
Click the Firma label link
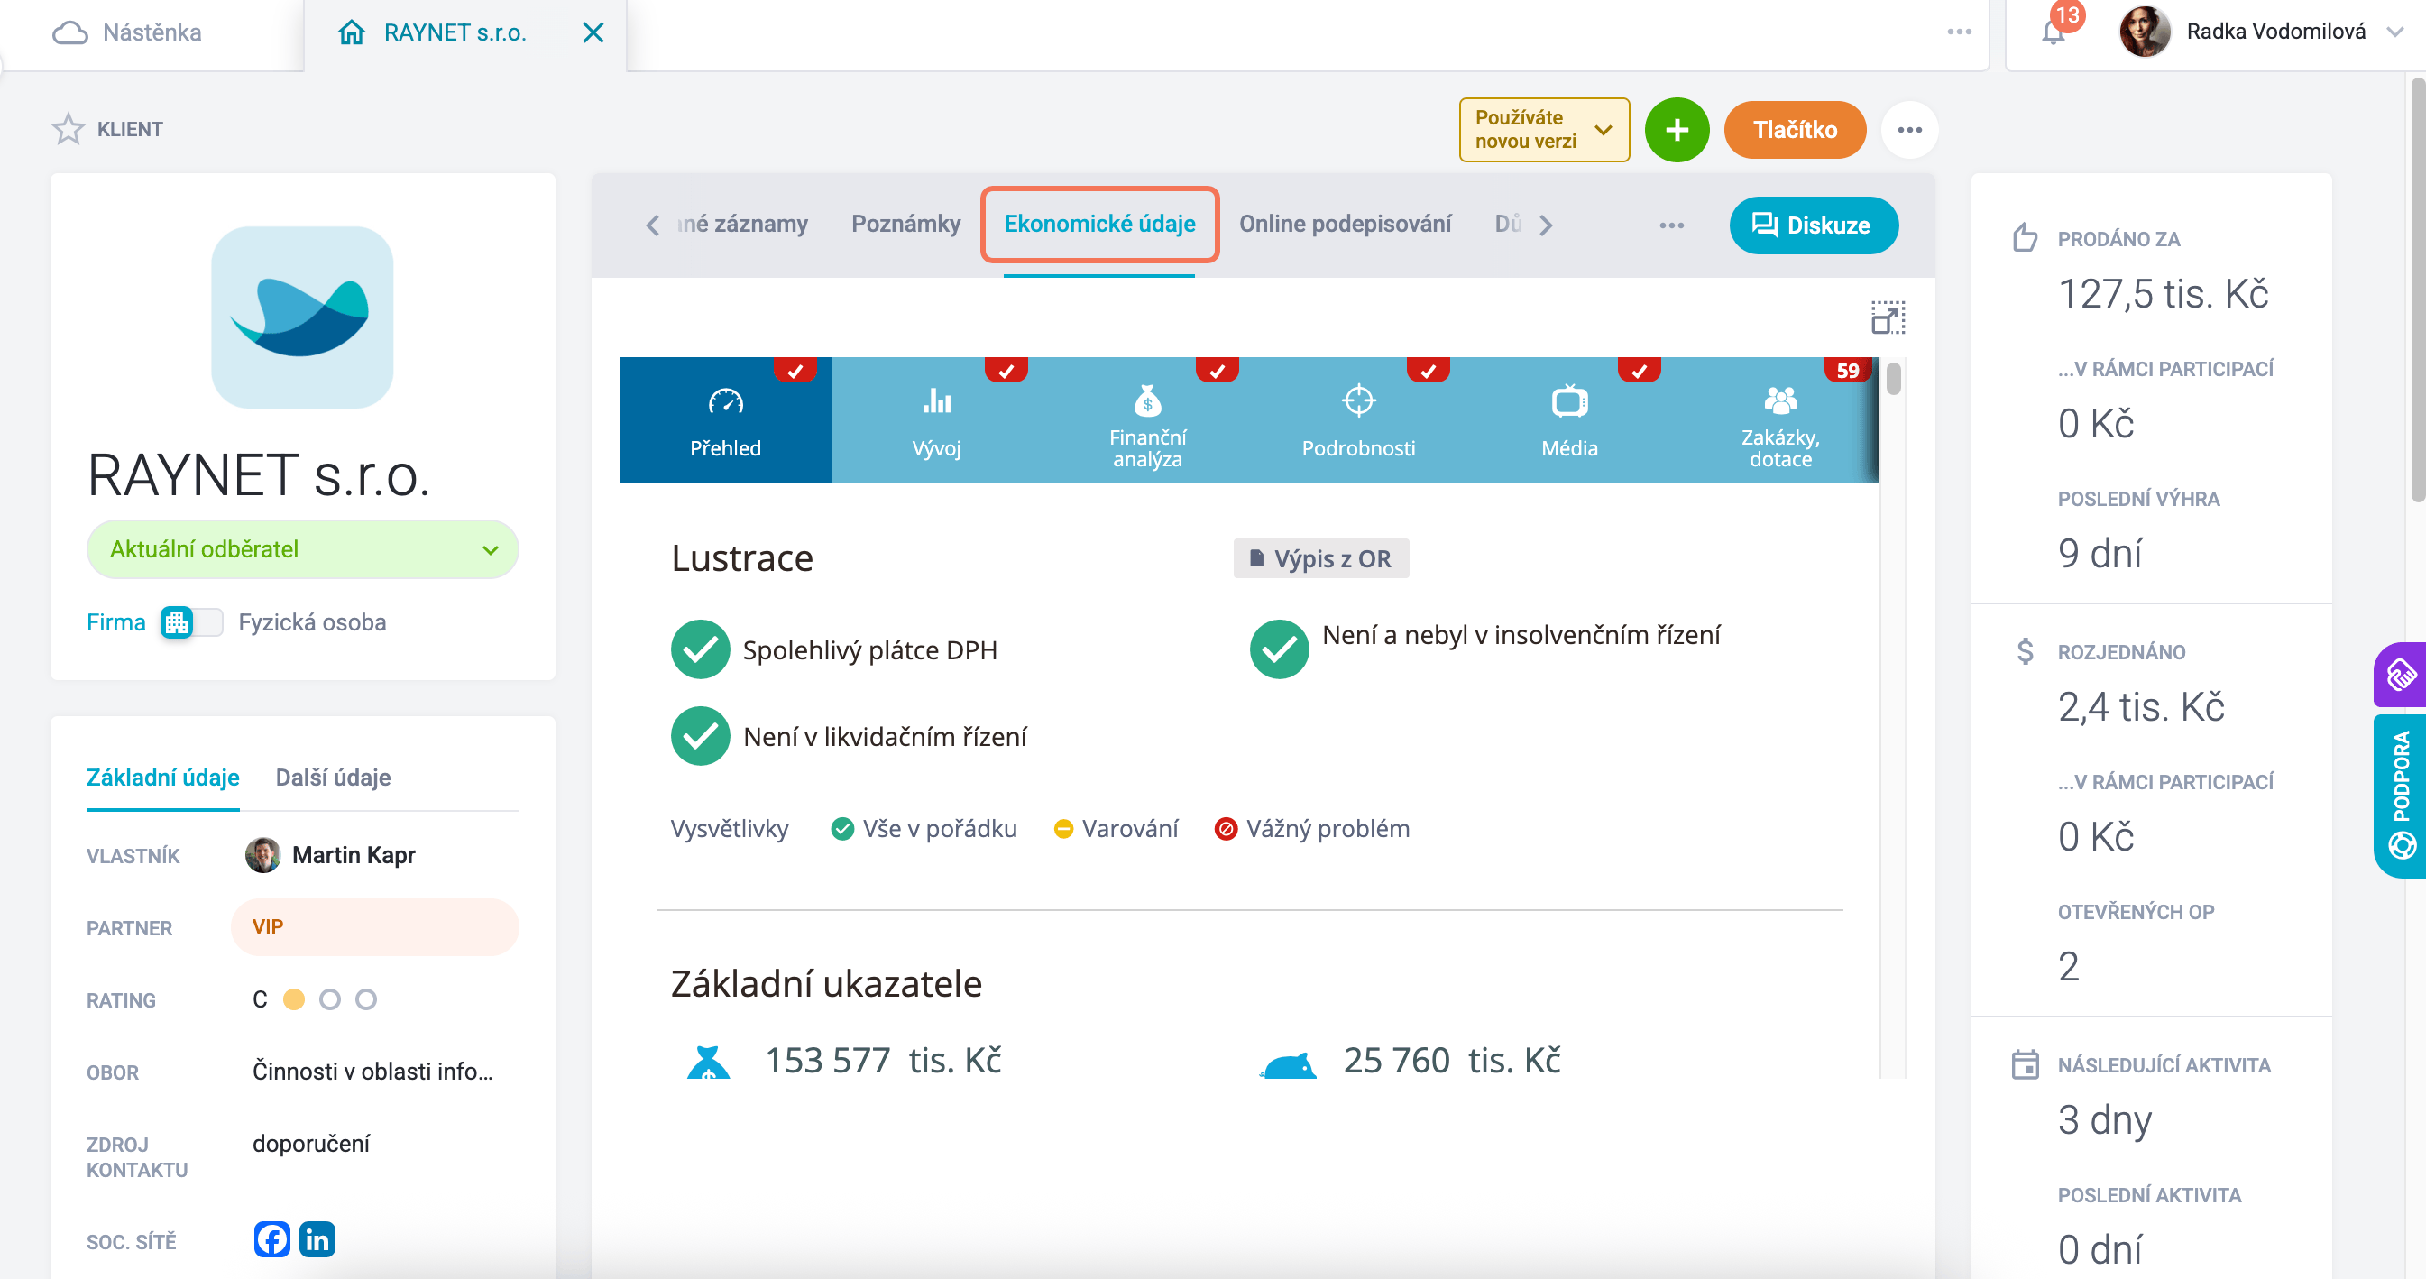(115, 622)
